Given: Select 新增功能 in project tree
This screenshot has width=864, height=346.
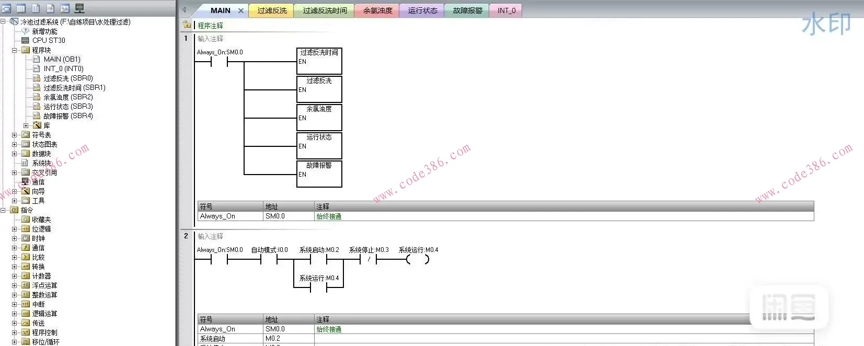Looking at the screenshot, I should [x=44, y=31].
